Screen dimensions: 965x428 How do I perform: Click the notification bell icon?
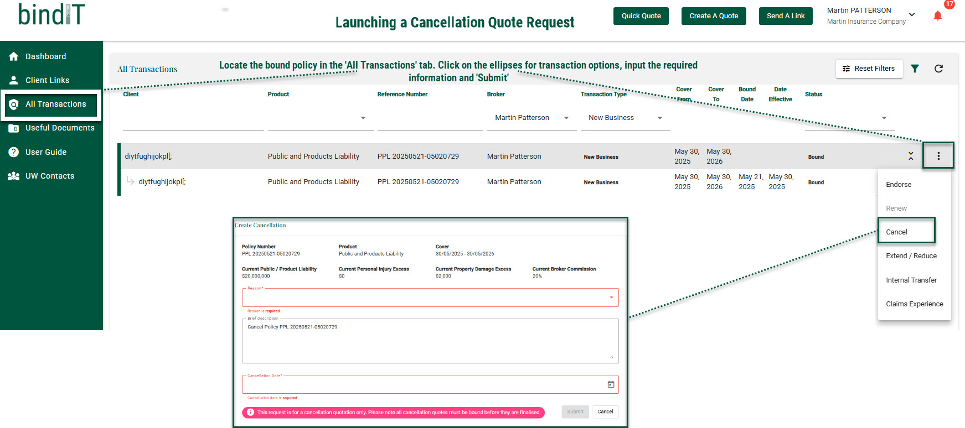click(x=937, y=15)
